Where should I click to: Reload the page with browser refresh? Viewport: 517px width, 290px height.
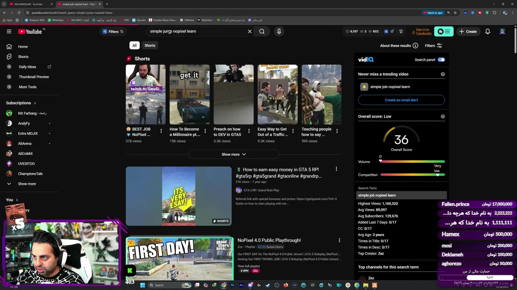pyautogui.click(x=18, y=12)
